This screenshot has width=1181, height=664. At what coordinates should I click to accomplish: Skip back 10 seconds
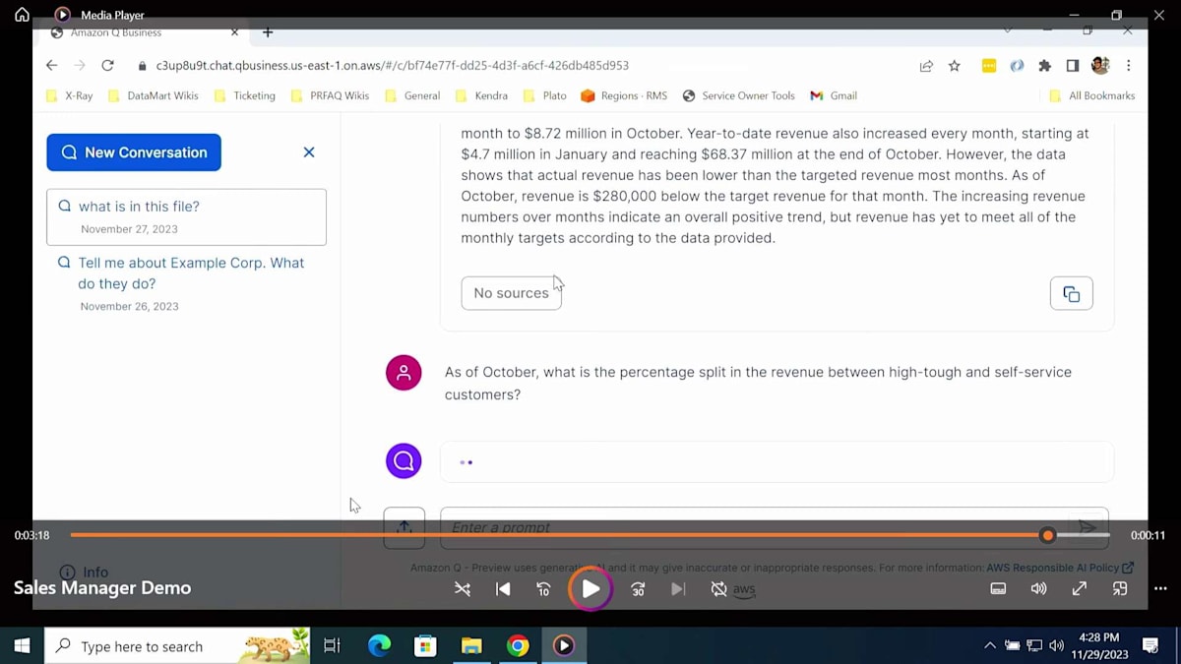pos(543,589)
